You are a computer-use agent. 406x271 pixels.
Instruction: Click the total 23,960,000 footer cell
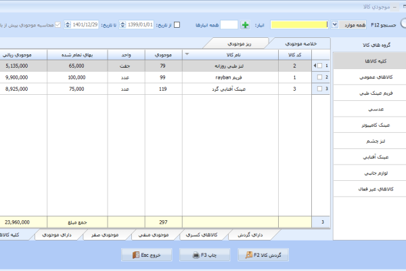click(x=23, y=222)
